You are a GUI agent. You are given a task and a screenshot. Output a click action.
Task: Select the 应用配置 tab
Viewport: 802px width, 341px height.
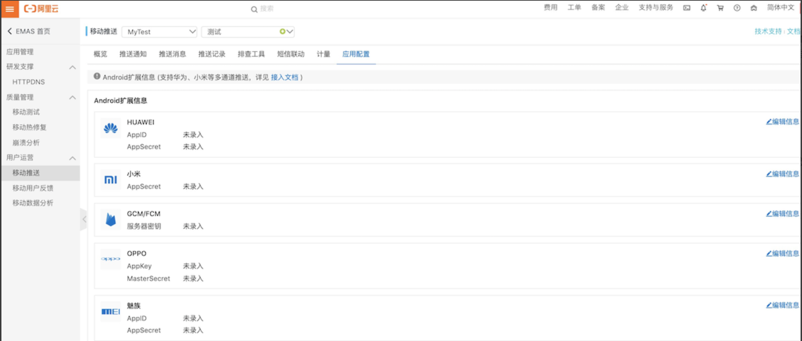pyautogui.click(x=356, y=54)
